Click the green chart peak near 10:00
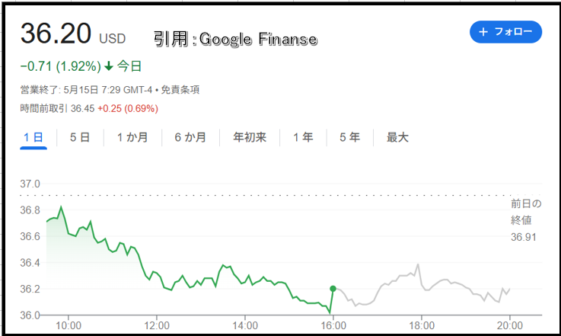 [x=61, y=206]
